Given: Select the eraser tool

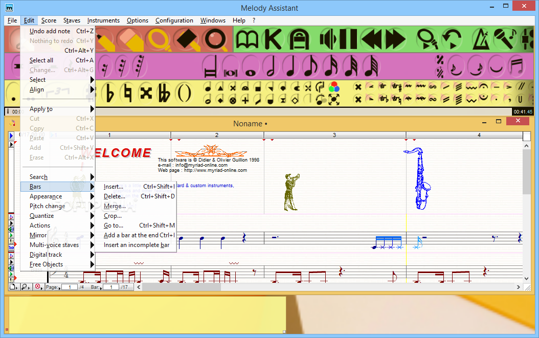Looking at the screenshot, I should tap(129, 39).
